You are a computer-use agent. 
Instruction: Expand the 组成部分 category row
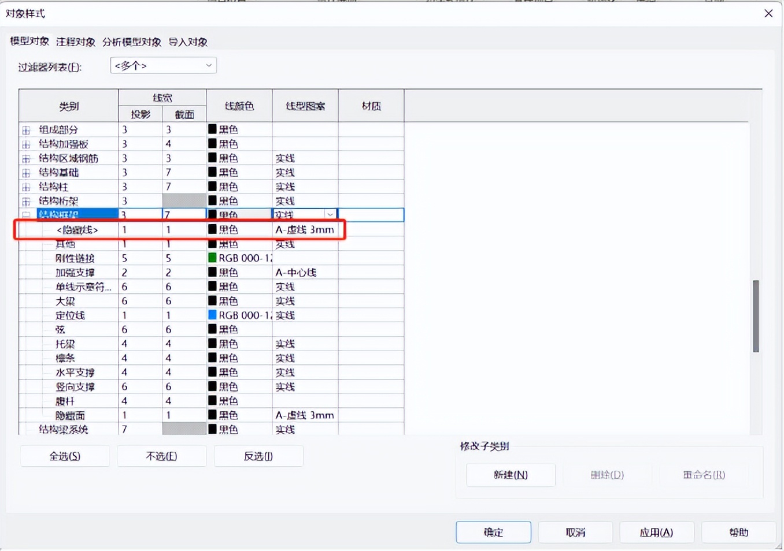coord(26,130)
